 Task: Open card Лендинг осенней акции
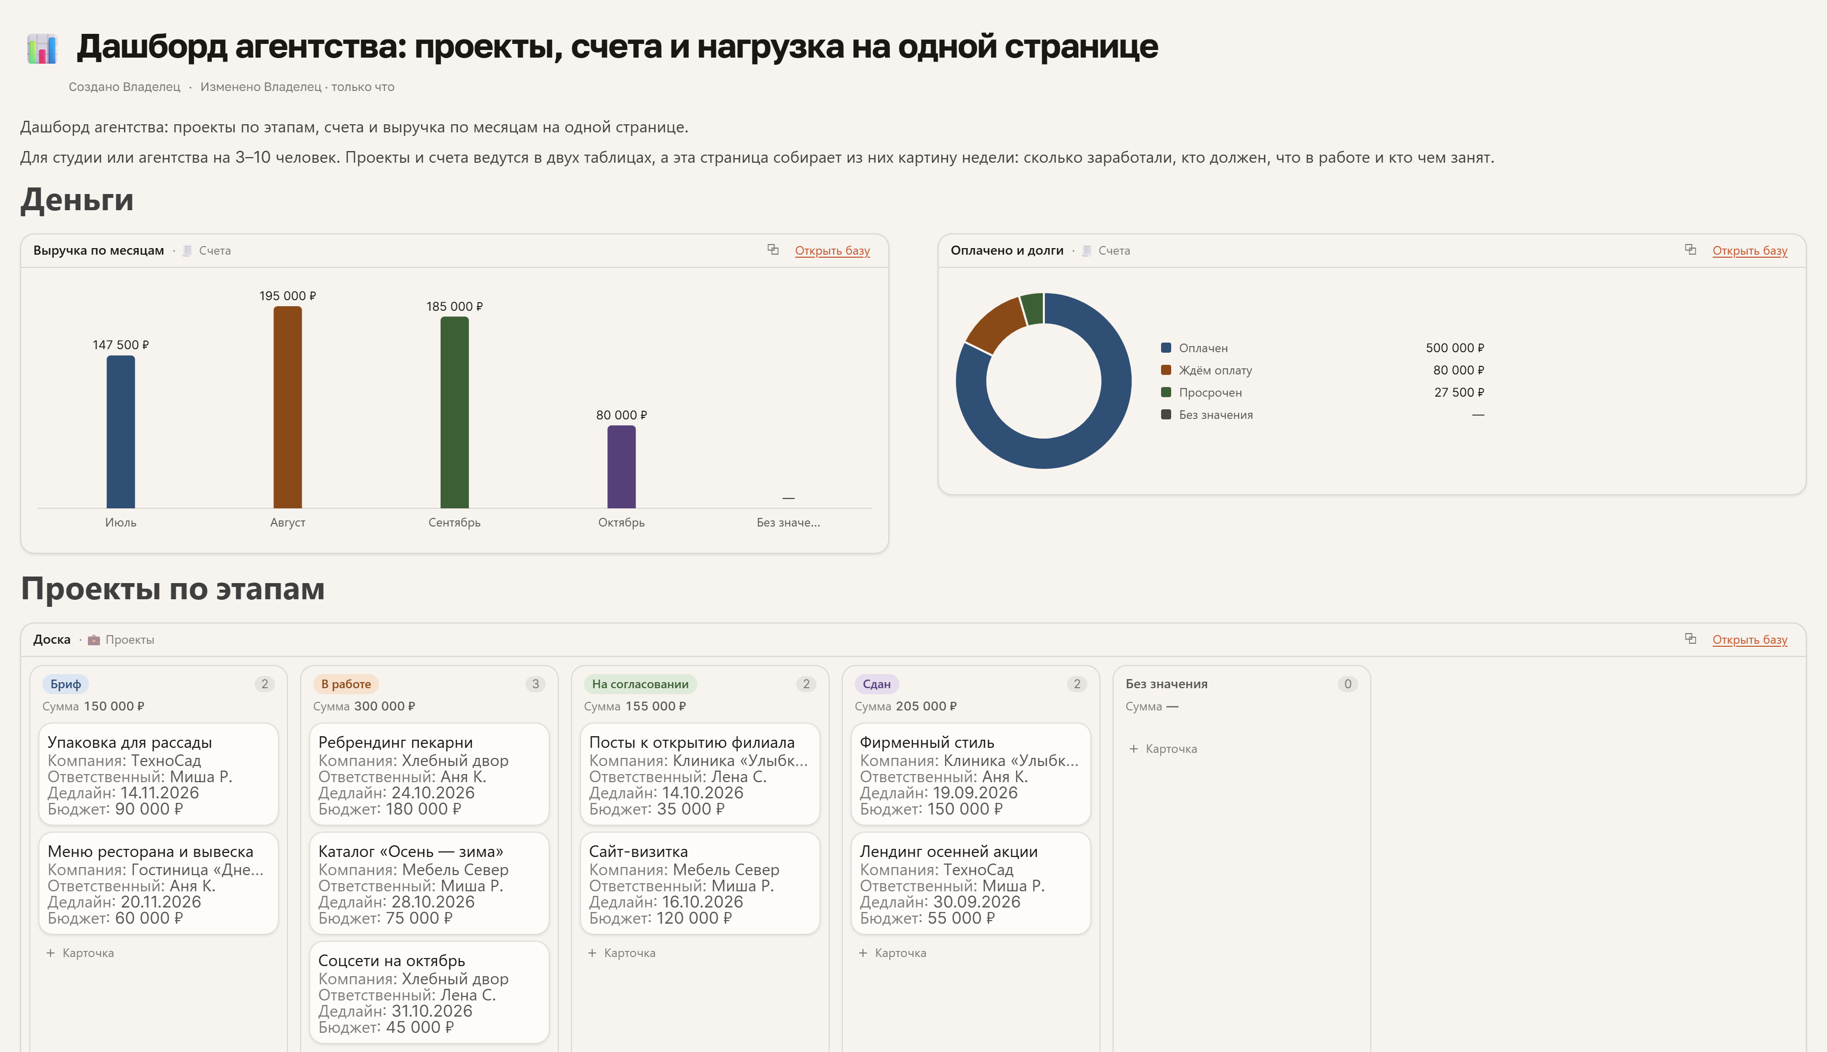971,883
